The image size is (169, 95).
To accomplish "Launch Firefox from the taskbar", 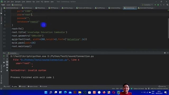I will pyautogui.click(x=104, y=92).
